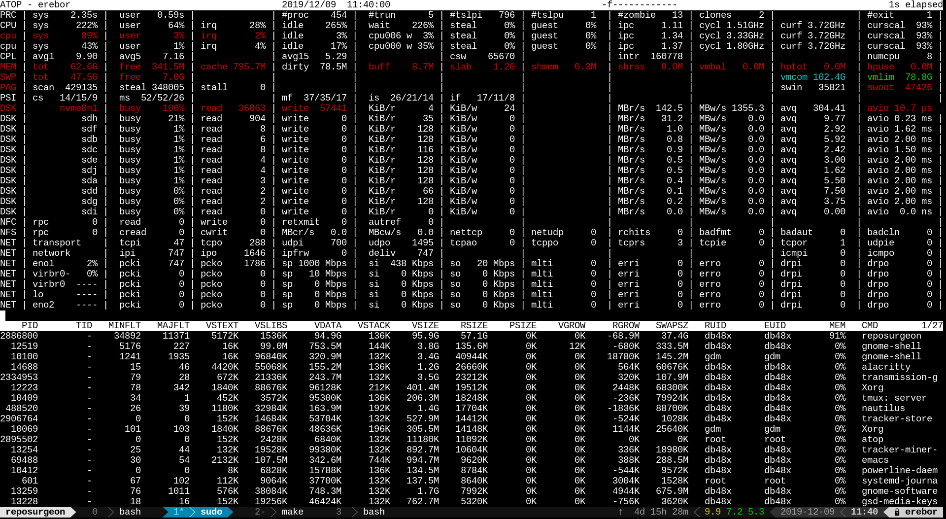Image resolution: width=946 pixels, height=519 pixels.
Task: Click the VSIZE column header
Action: tap(425, 326)
